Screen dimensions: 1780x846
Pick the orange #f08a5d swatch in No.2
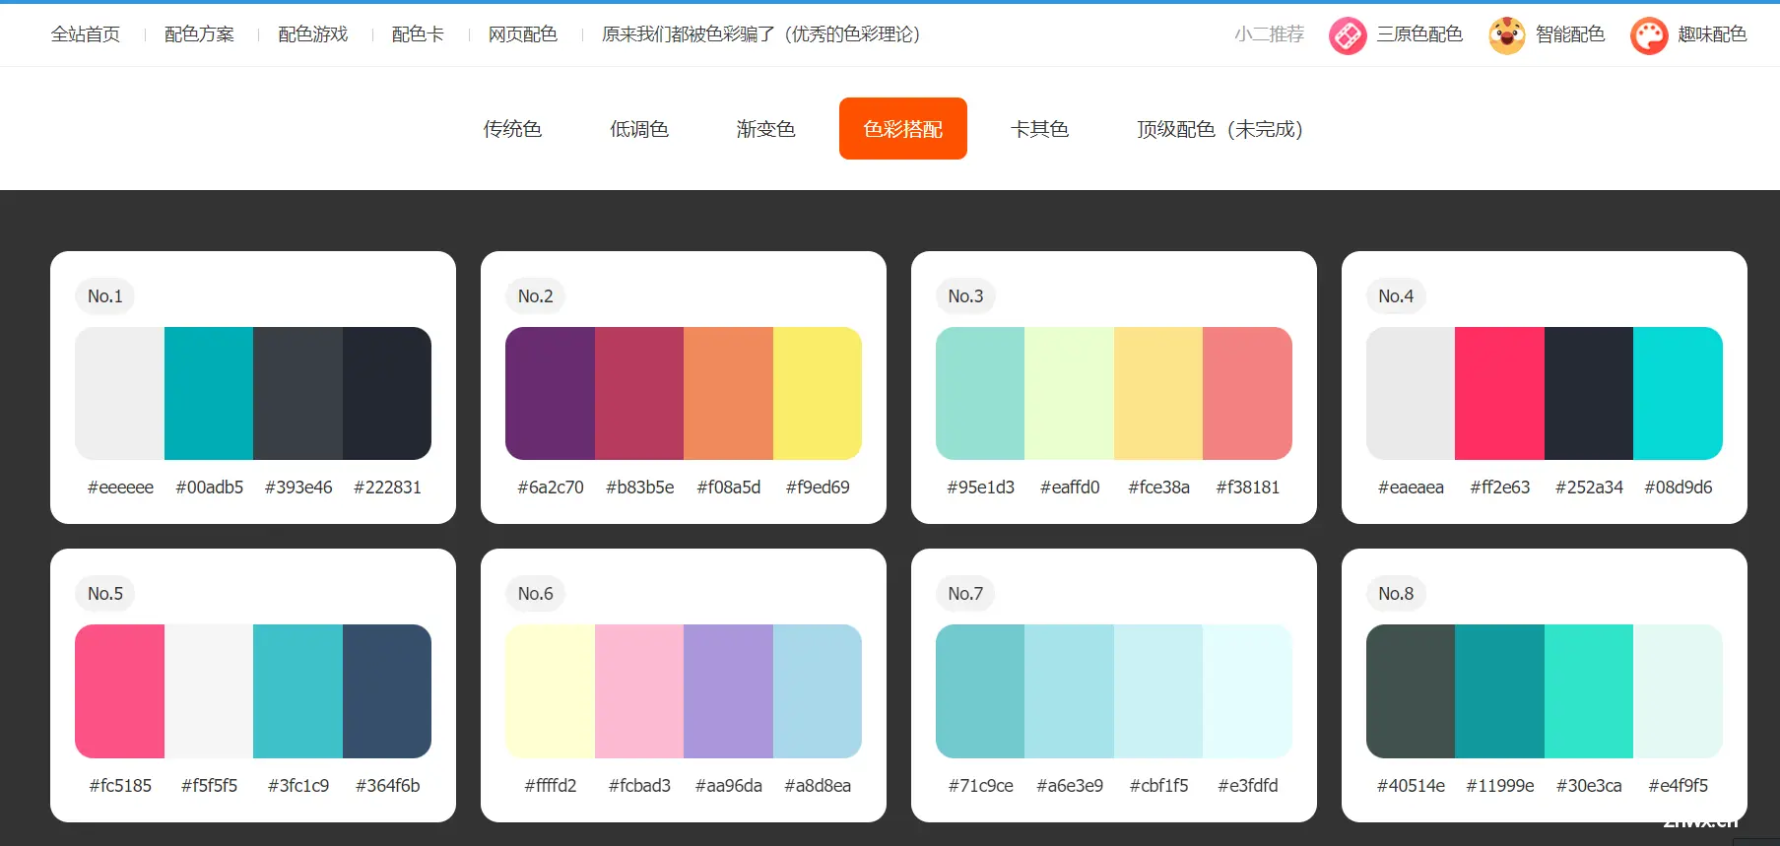[x=728, y=393]
